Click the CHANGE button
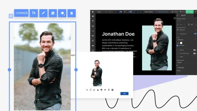 pyautogui.click(x=21, y=13)
